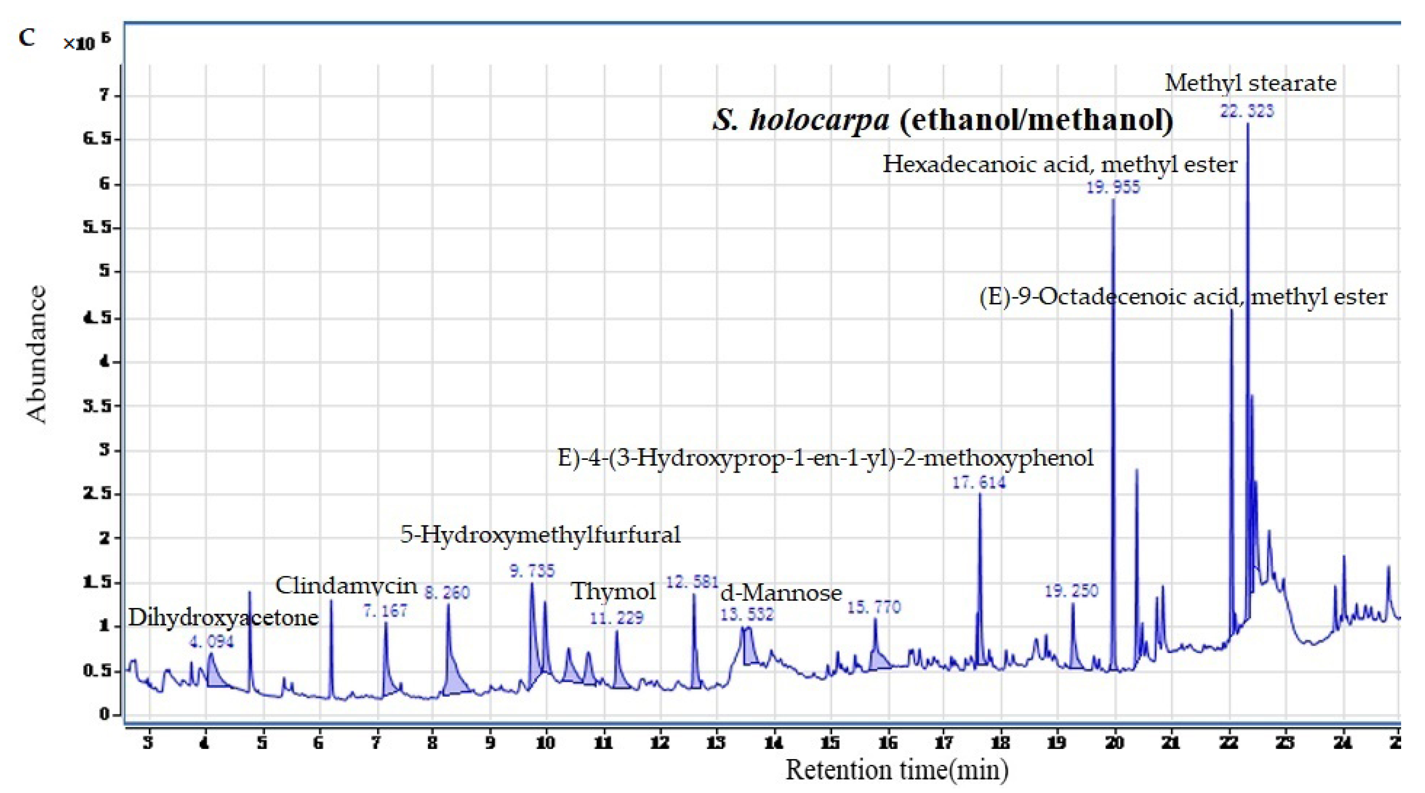This screenshot has width=1425, height=793.
Task: Click the 22.323 retention time marker
Action: click(x=1247, y=111)
